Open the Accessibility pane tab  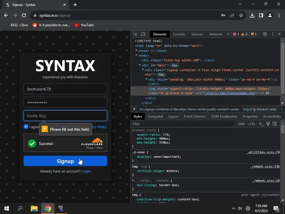click(x=272, y=116)
